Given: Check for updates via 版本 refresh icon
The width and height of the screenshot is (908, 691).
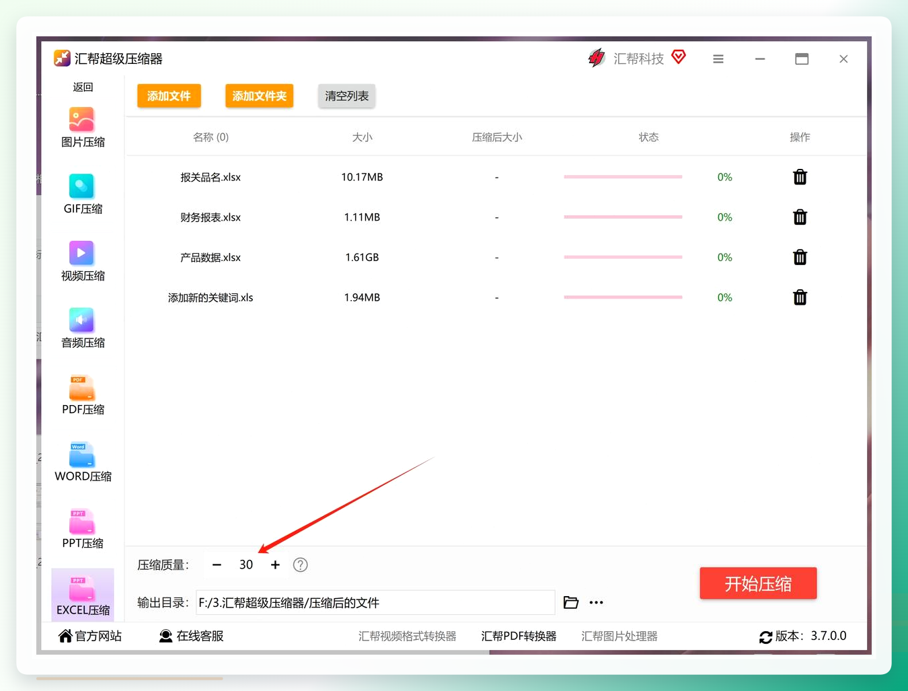Looking at the screenshot, I should pos(765,637).
